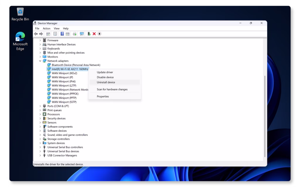The image size is (300, 187).
Task: Select the Microsoft Edge desktop shortcut
Action: pyautogui.click(x=20, y=41)
